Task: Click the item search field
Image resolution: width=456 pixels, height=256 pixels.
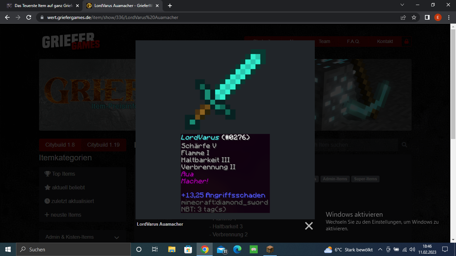Action: click(356, 145)
